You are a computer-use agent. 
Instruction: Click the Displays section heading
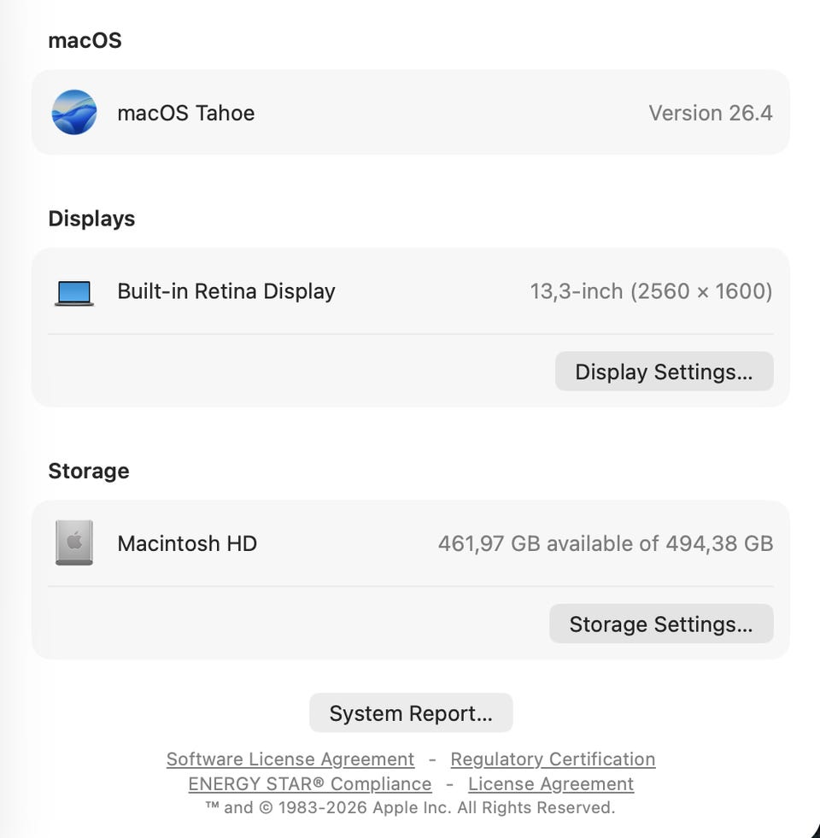[x=91, y=219]
